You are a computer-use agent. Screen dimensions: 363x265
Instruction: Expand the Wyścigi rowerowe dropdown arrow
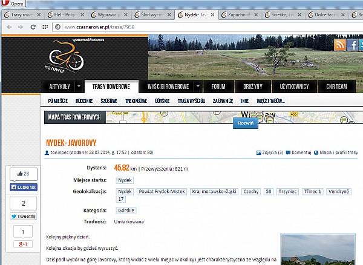tap(198, 87)
